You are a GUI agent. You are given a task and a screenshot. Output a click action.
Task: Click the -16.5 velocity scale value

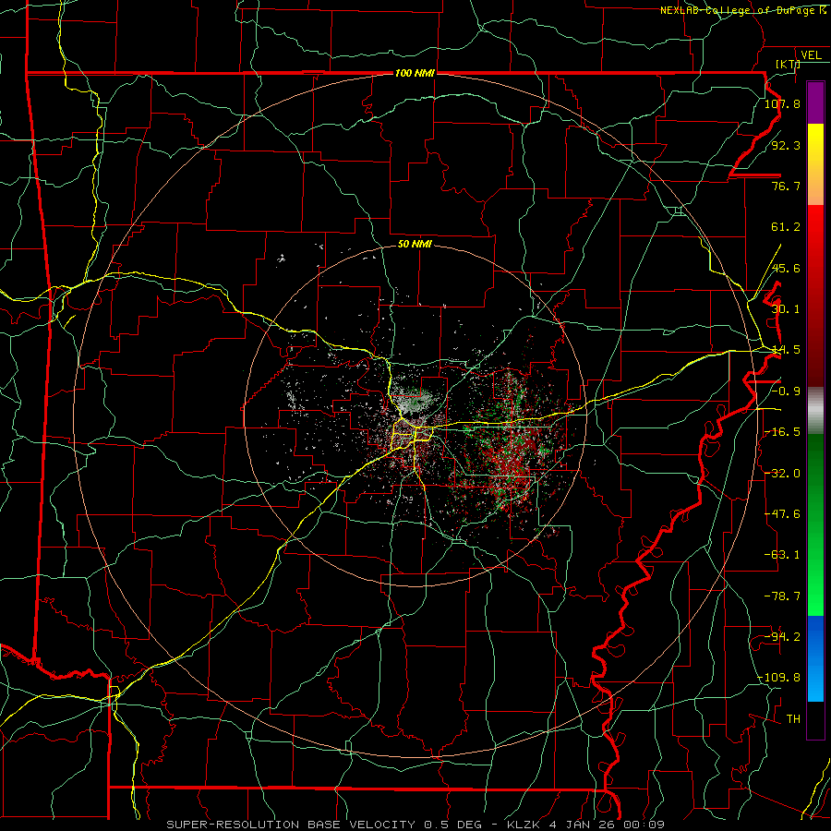pos(782,432)
